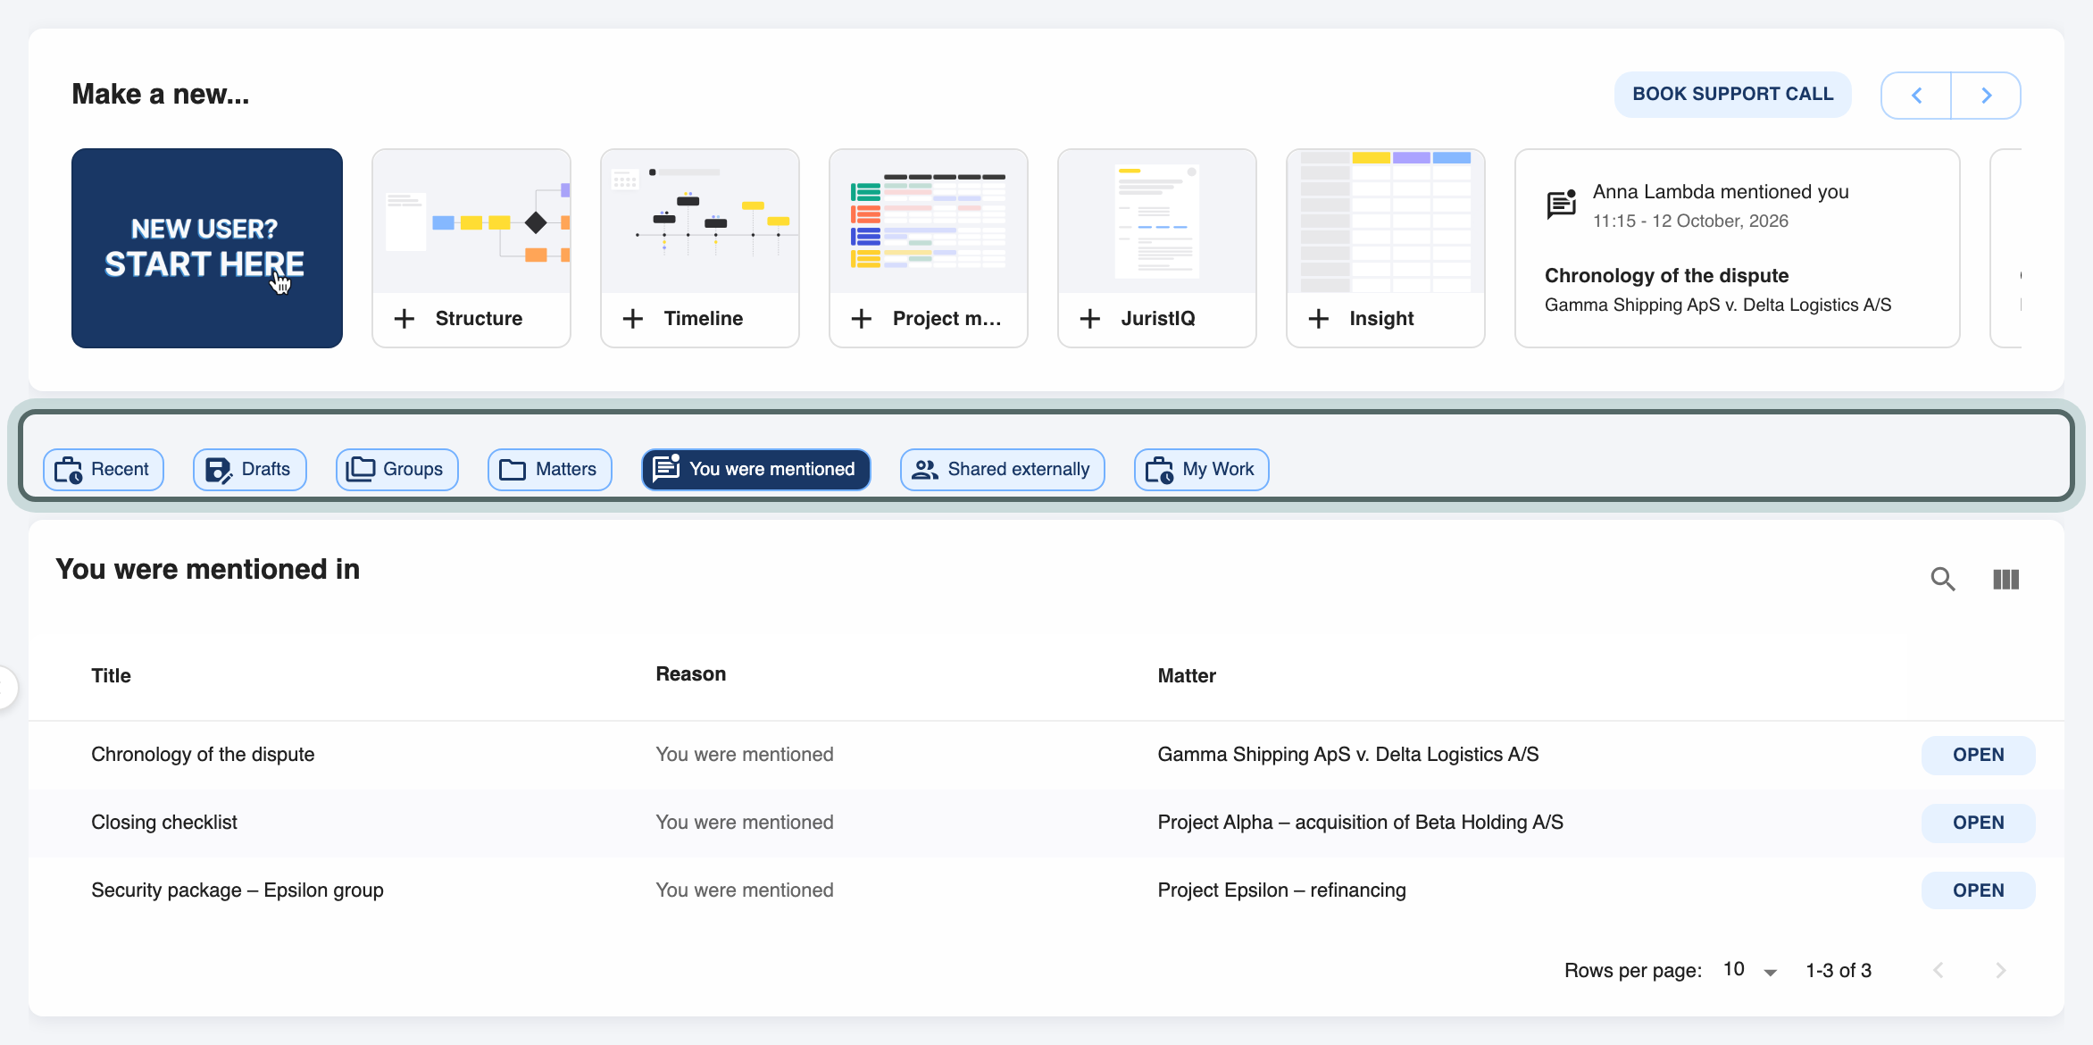Select the Structure diagram thumbnail
Viewport: 2093px width, 1045px height.
tap(471, 222)
